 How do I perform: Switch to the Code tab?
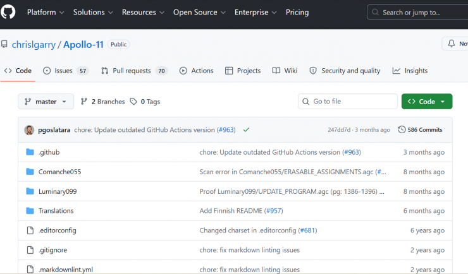[x=18, y=71]
